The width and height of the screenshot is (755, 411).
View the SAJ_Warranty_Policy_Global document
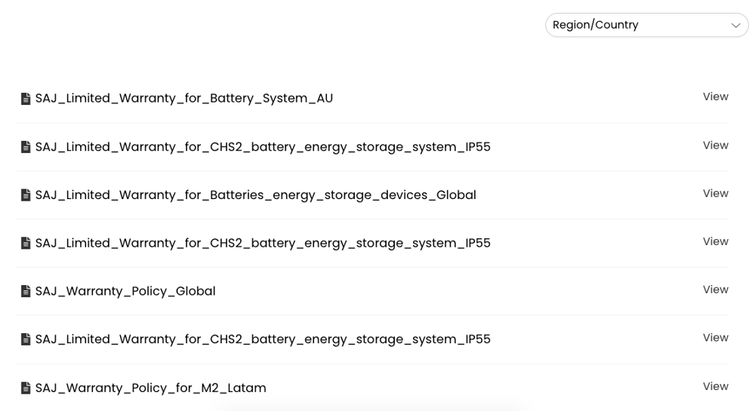[715, 290]
